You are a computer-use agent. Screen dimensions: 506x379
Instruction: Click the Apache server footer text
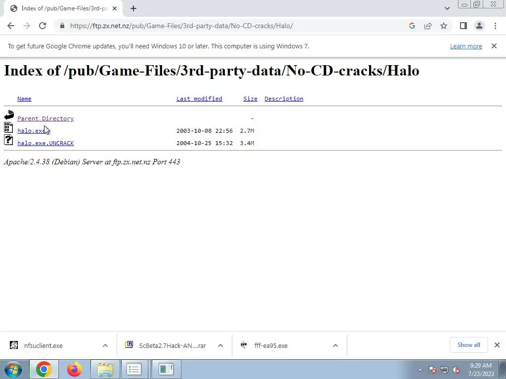[x=92, y=162]
